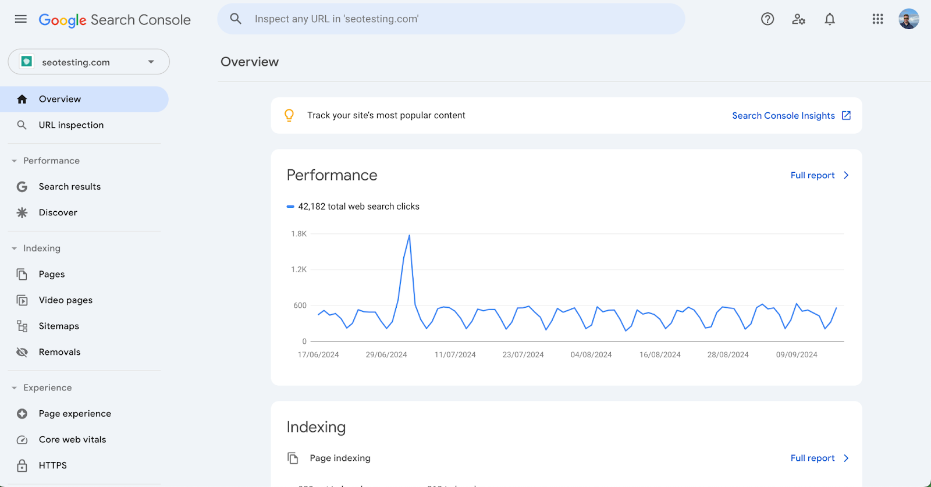Open Core web vitals menu item
The width and height of the screenshot is (931, 487).
click(84, 440)
